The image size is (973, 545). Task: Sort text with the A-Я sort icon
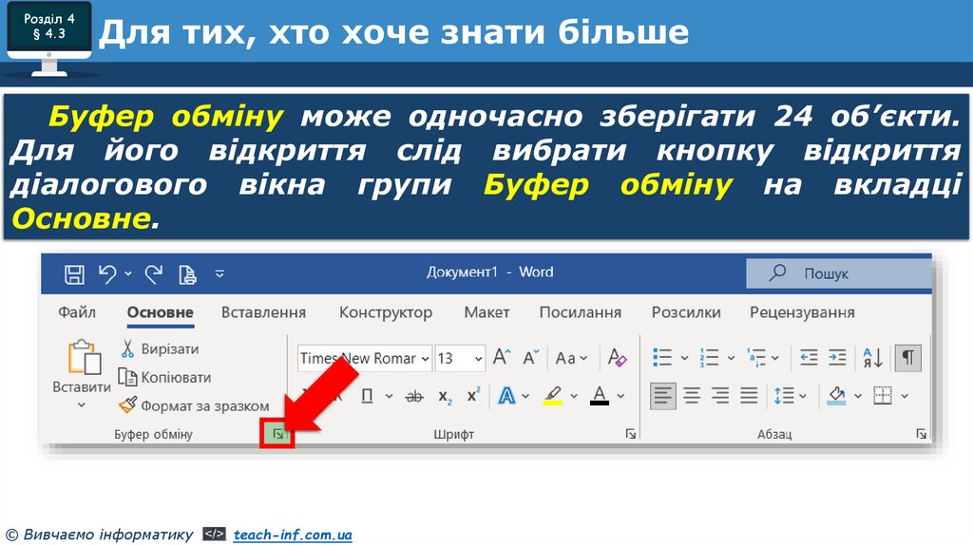click(x=872, y=358)
